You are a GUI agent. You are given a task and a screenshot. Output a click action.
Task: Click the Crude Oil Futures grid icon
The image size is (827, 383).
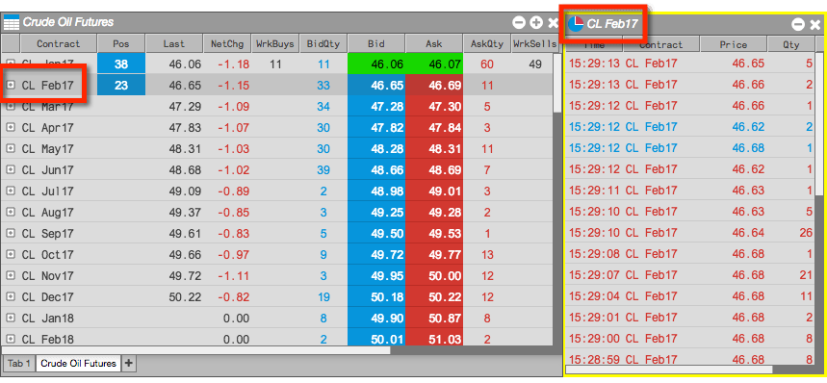click(12, 23)
